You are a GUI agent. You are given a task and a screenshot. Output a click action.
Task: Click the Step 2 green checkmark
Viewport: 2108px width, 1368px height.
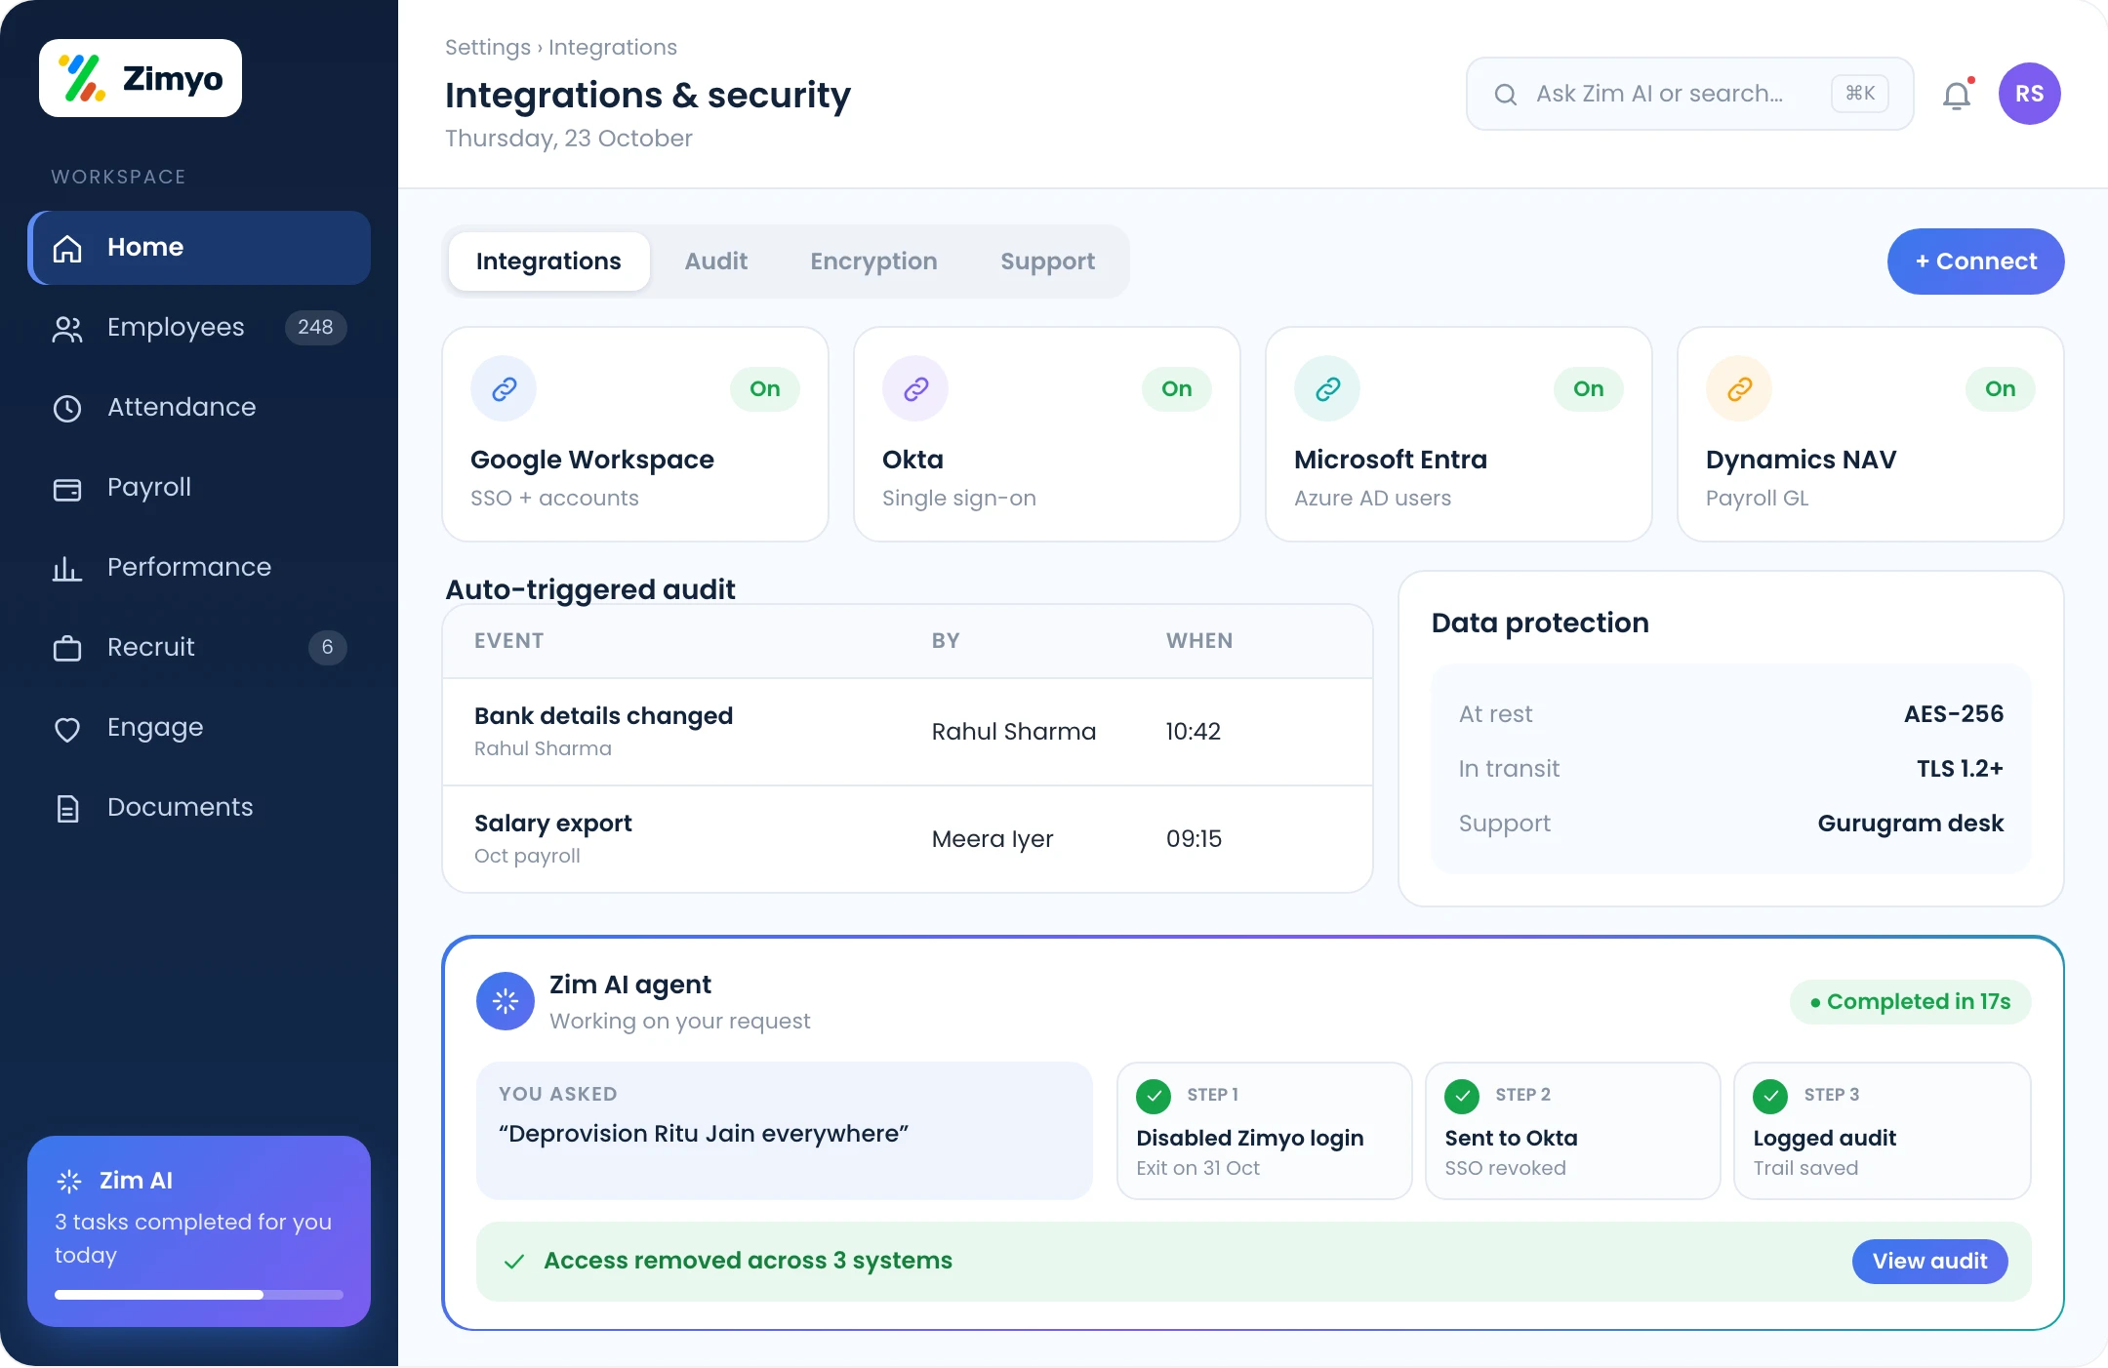[1462, 1097]
